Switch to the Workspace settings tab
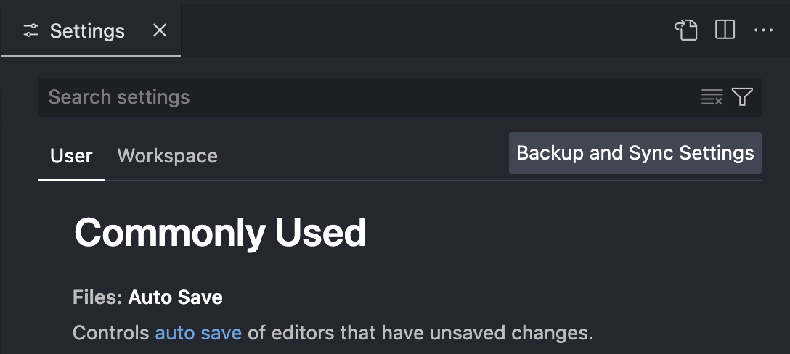790x354 pixels. [x=167, y=156]
